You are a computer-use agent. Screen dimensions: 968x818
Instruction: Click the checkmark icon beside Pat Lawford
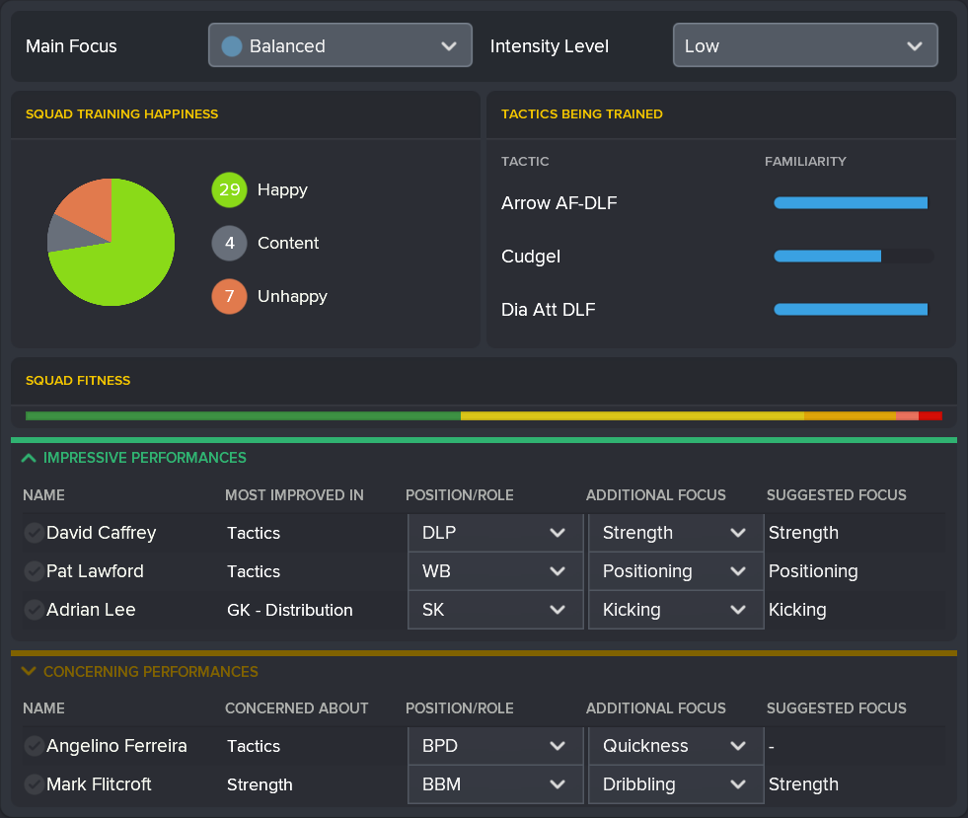click(x=34, y=571)
